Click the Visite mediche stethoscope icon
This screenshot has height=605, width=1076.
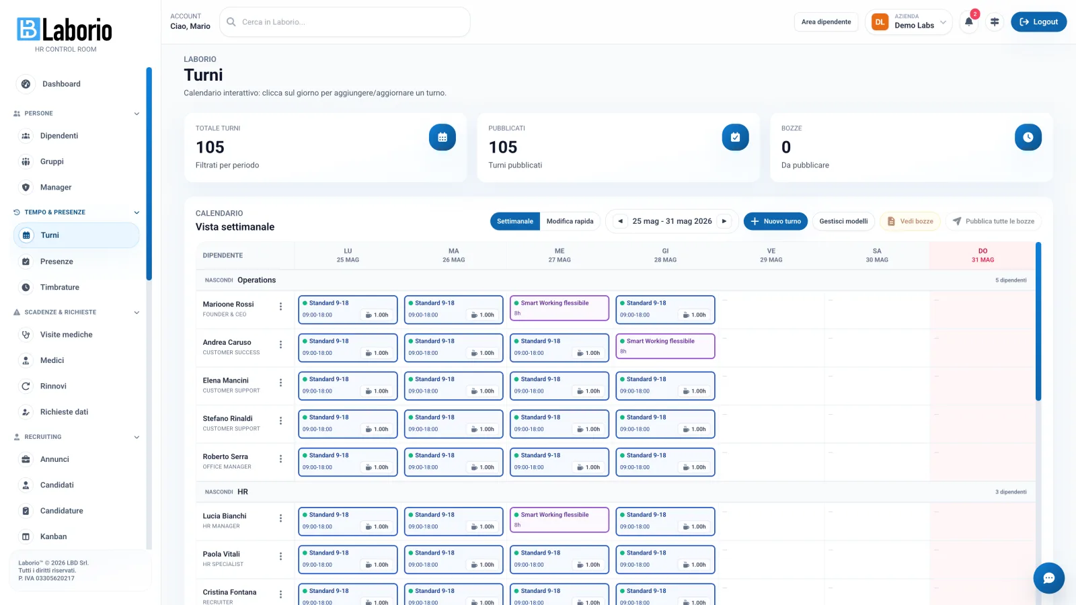point(26,335)
